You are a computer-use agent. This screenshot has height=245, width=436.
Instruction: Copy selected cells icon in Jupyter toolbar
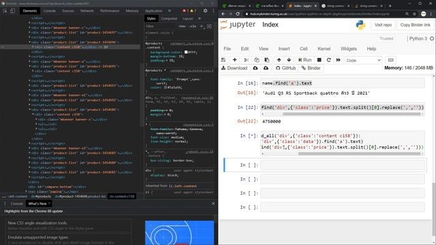[256, 60]
